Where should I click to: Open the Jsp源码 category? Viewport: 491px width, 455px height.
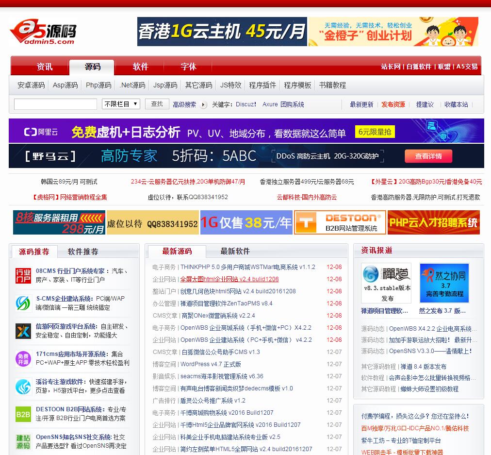pos(165,85)
